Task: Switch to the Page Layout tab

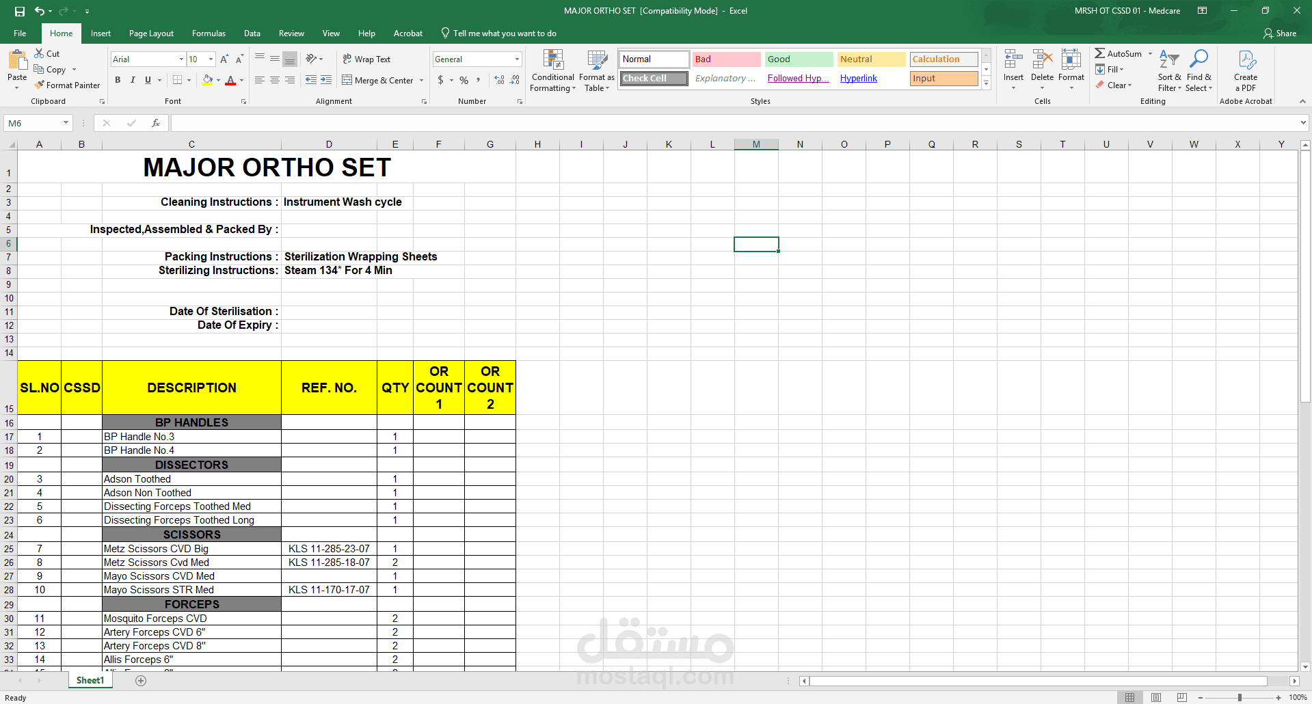Action: 151,33
